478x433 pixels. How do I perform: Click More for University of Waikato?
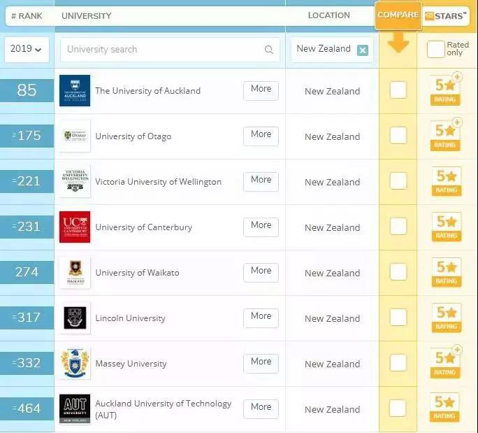click(x=261, y=273)
